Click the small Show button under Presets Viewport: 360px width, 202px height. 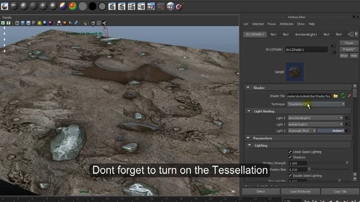(344, 56)
